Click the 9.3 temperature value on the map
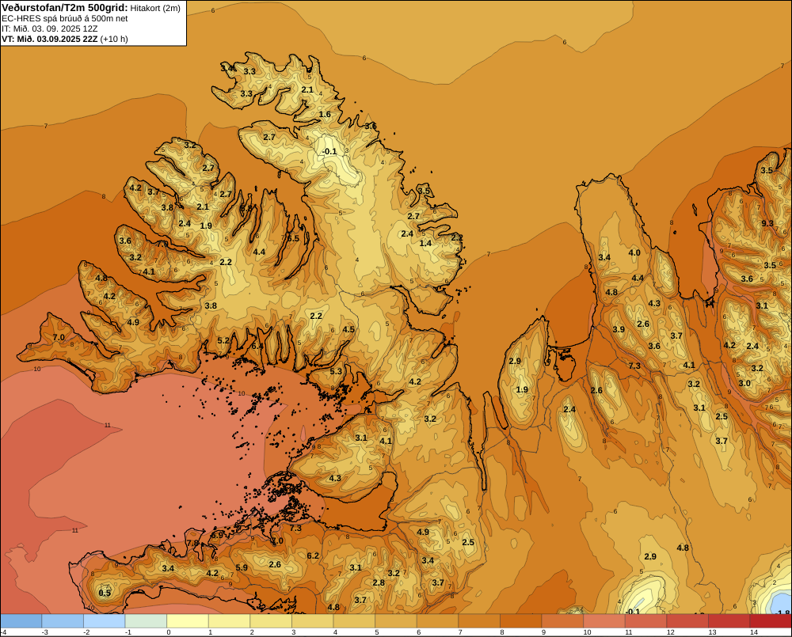This screenshot has height=637, width=792. coord(767,224)
